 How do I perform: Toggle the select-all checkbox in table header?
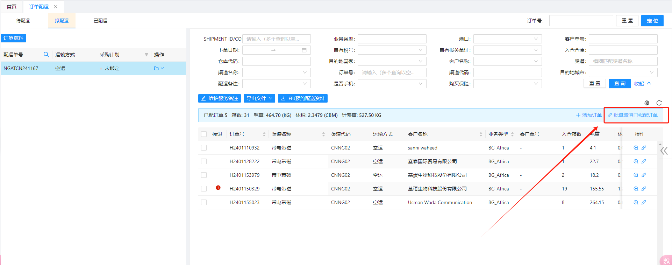coord(204,134)
